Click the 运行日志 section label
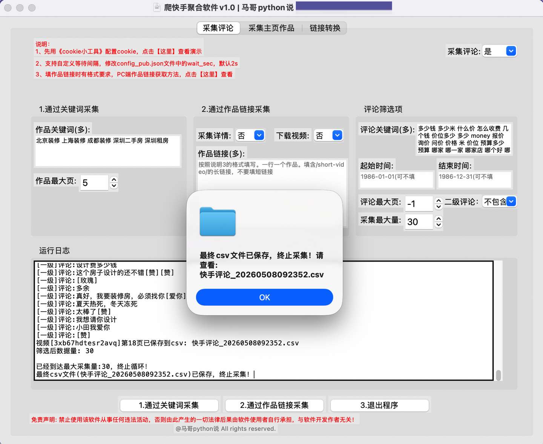 pyautogui.click(x=54, y=250)
